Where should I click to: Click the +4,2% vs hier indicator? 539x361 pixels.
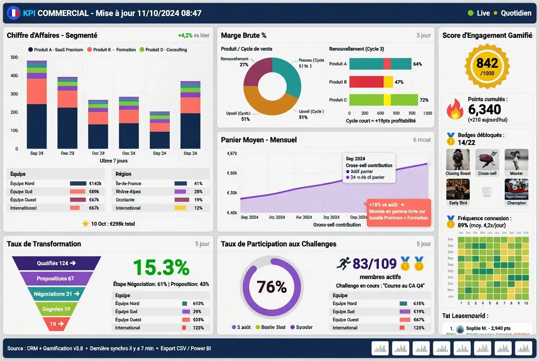(194, 35)
